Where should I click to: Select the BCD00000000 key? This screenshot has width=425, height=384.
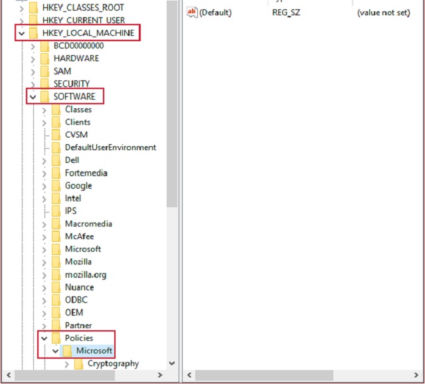78,46
